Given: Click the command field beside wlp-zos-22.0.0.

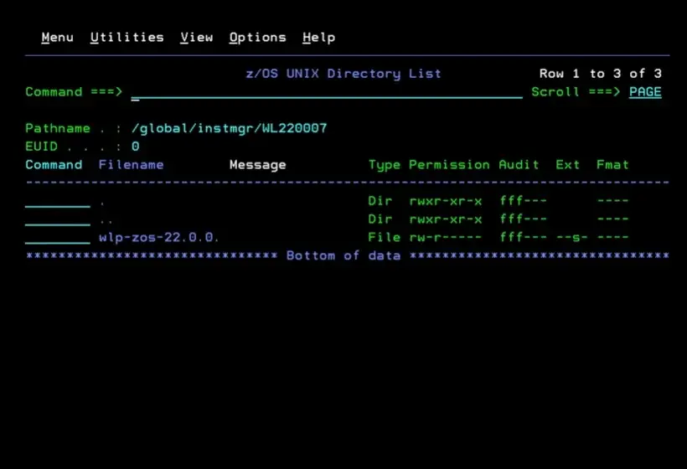Looking at the screenshot, I should [58, 238].
